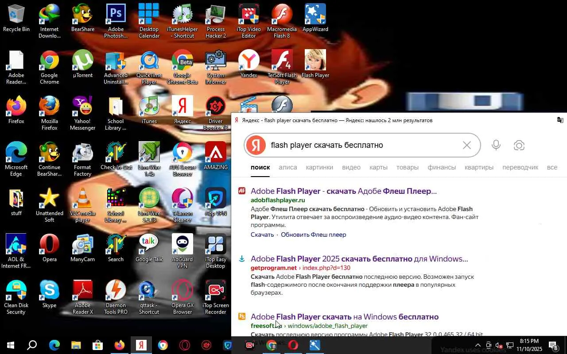This screenshot has width=567, height=354.
Task: Open the Adobe Flash Player adobflashplayer.ru result title
Action: click(x=344, y=191)
